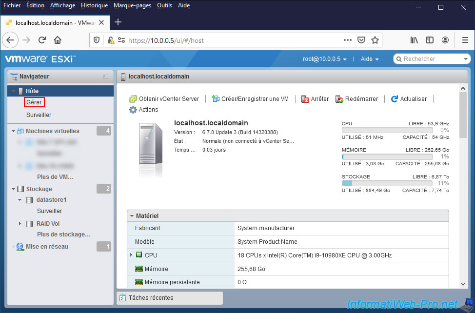Reboot the host with Redémarrer
Viewport: 475px width, 313px height.
pyautogui.click(x=356, y=99)
